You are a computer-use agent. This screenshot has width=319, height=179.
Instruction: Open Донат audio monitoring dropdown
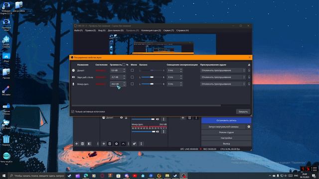click(x=223, y=71)
